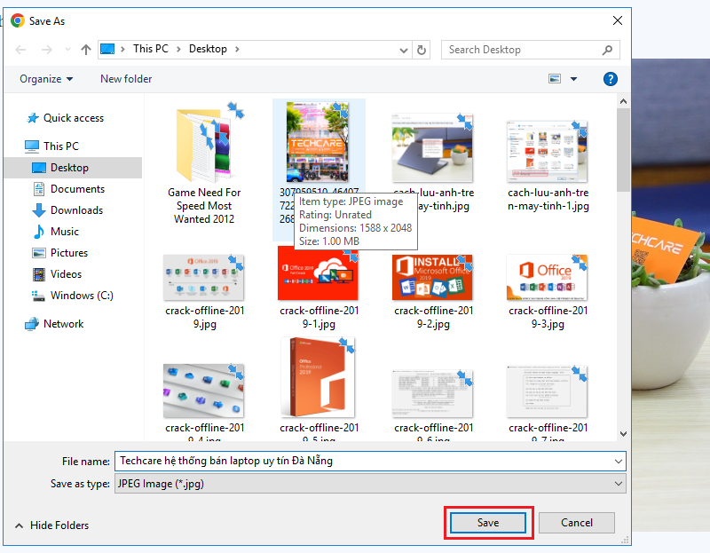Open the Organize menu
This screenshot has width=710, height=553.
(x=46, y=79)
